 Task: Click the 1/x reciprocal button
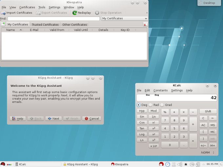pyautogui.click(x=153, y=117)
